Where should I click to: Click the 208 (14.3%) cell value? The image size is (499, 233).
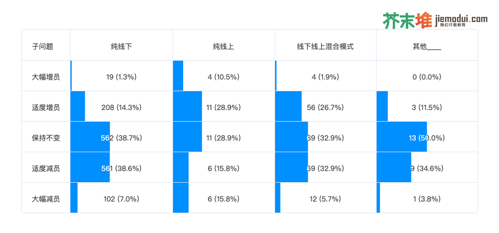(x=121, y=108)
